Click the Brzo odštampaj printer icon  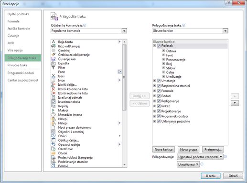click(54, 46)
